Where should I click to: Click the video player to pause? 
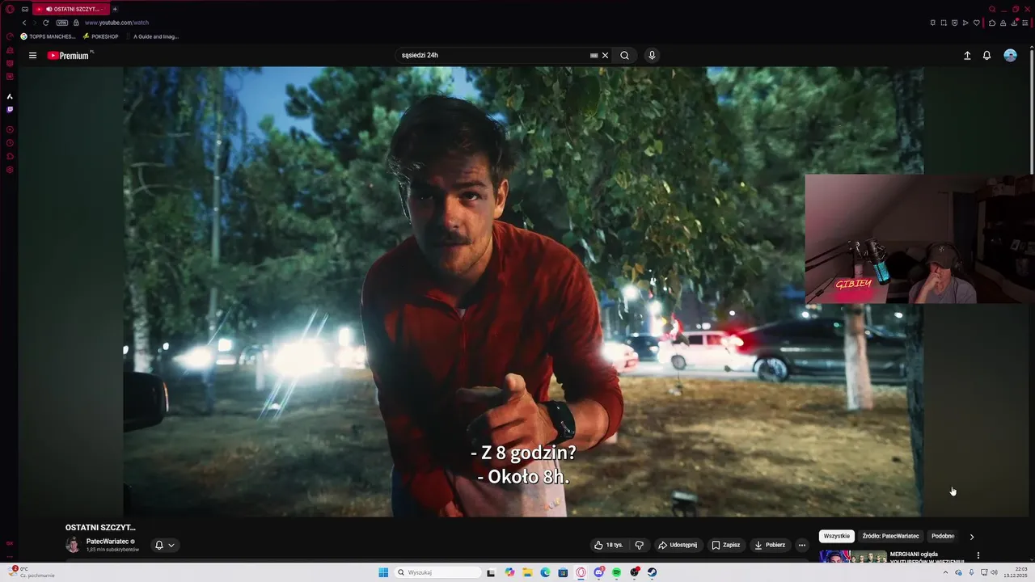click(x=523, y=291)
